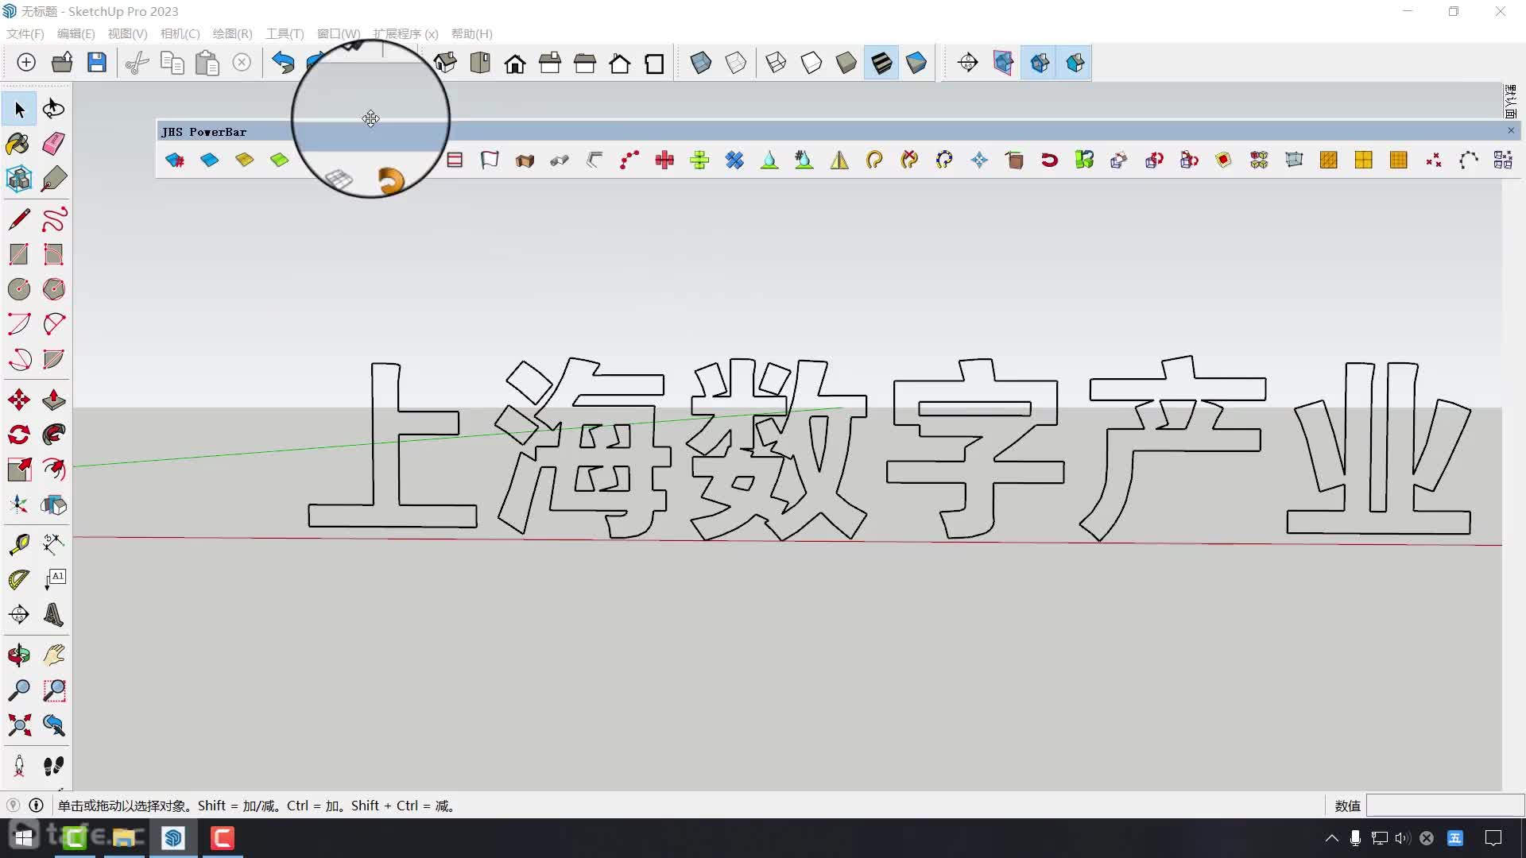The image size is (1526, 858).
Task: Open File Explorer from the taskbar
Action: coord(124,837)
